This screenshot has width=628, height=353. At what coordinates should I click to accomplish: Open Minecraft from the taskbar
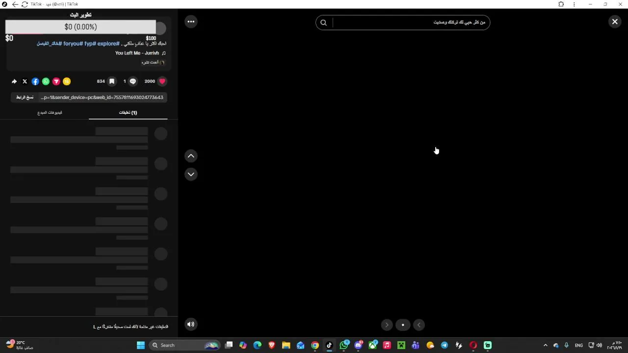pyautogui.click(x=401, y=345)
